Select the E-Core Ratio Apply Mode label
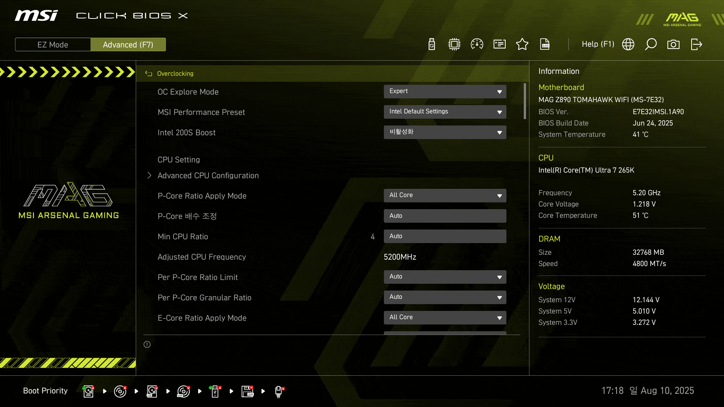The image size is (724, 407). click(x=202, y=318)
